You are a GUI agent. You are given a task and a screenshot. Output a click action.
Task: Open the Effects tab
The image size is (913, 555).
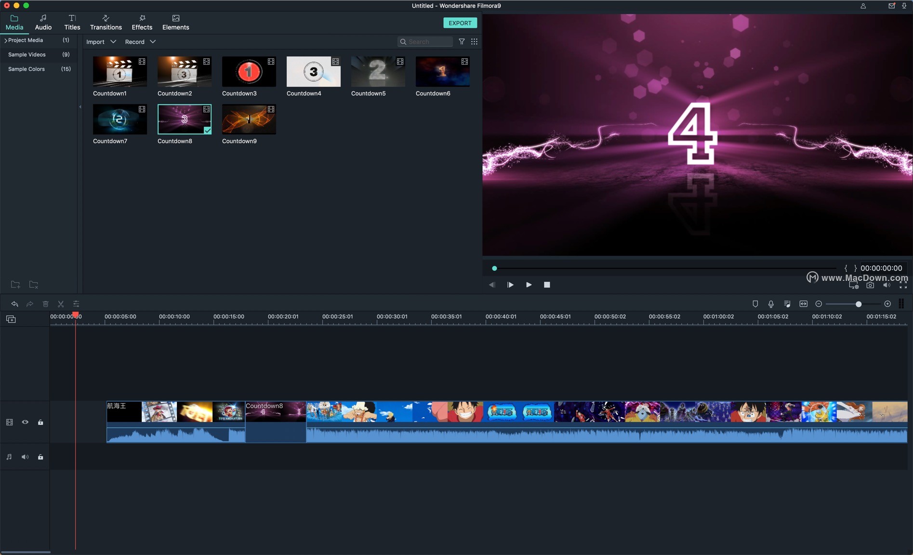coord(142,23)
